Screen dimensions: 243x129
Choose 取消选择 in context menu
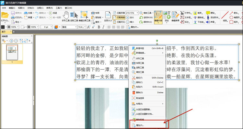(147, 98)
